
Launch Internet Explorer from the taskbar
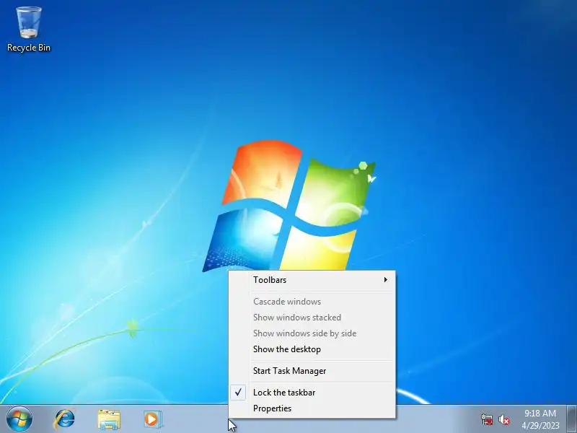coord(64,419)
